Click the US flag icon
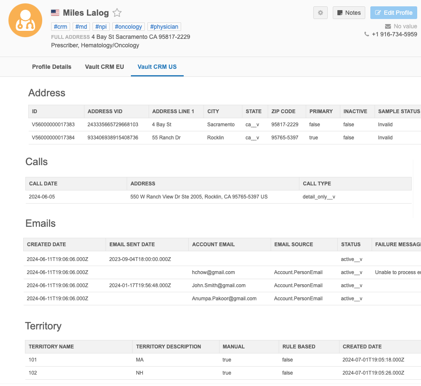This screenshot has height=386, width=421. (x=55, y=13)
